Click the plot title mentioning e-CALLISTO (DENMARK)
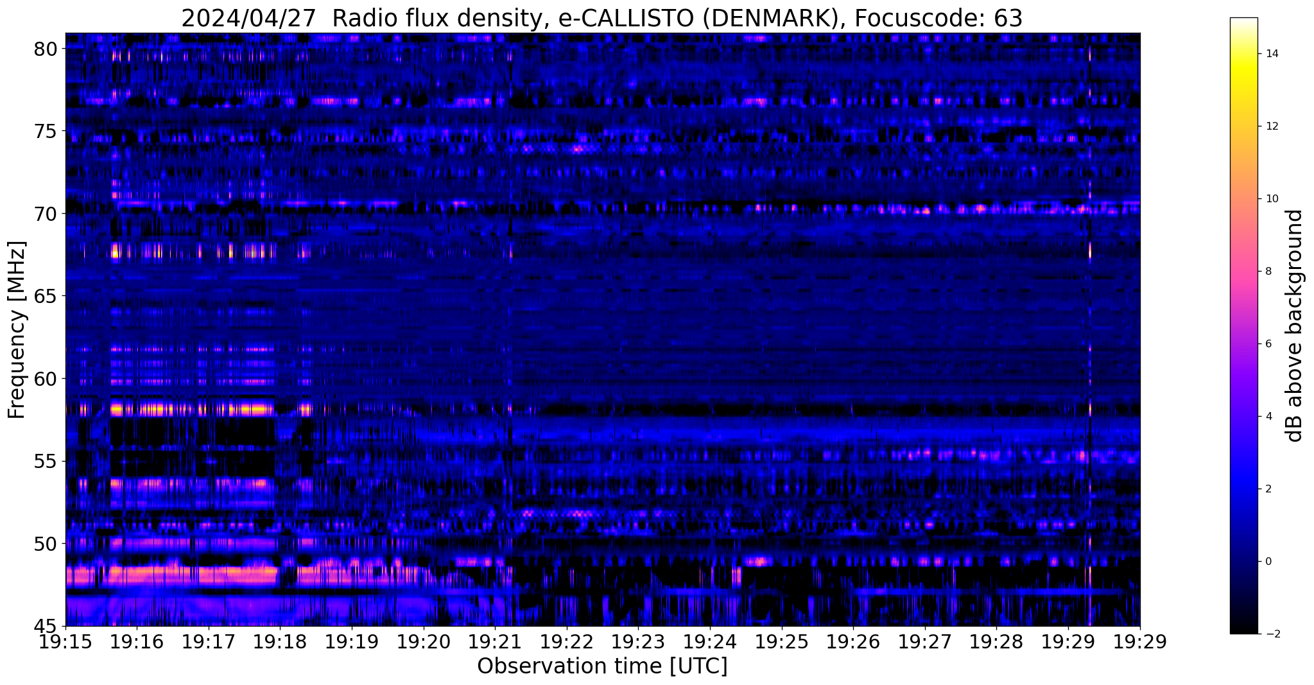The image size is (1314, 685). tap(601, 18)
